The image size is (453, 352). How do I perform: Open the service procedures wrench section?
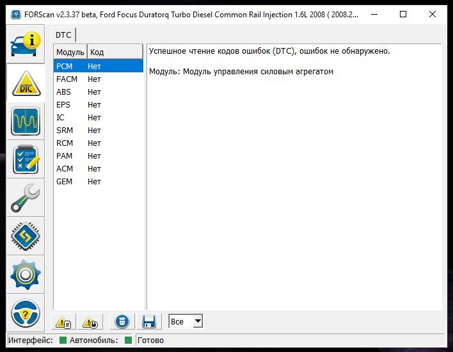coord(26,198)
